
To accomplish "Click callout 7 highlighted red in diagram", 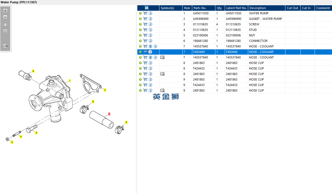I will pyautogui.click(x=109, y=114).
